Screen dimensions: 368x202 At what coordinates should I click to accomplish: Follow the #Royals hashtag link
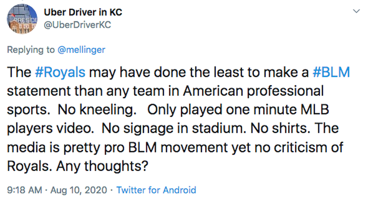(60, 72)
